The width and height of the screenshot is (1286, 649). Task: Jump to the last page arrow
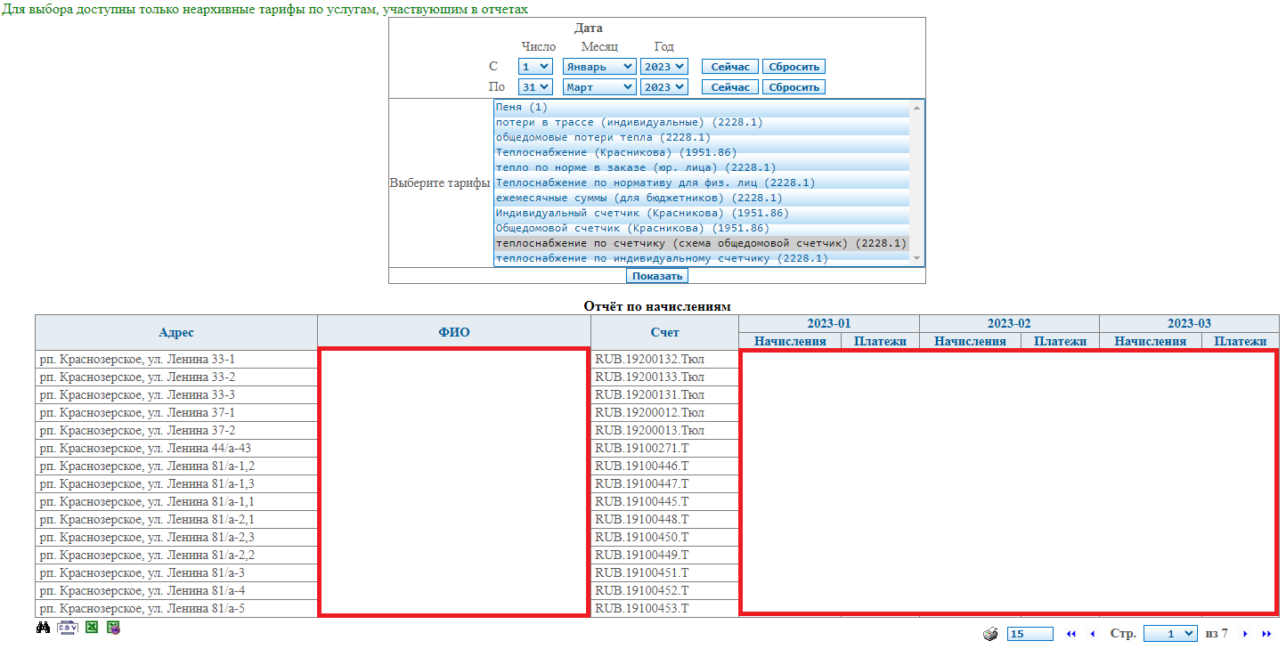1266,634
